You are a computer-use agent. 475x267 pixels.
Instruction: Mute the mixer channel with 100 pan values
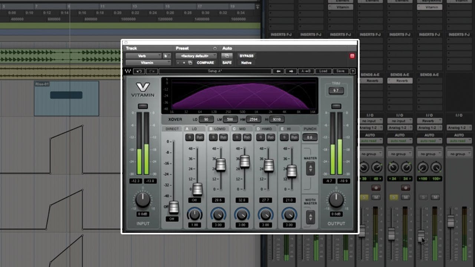[435, 197]
